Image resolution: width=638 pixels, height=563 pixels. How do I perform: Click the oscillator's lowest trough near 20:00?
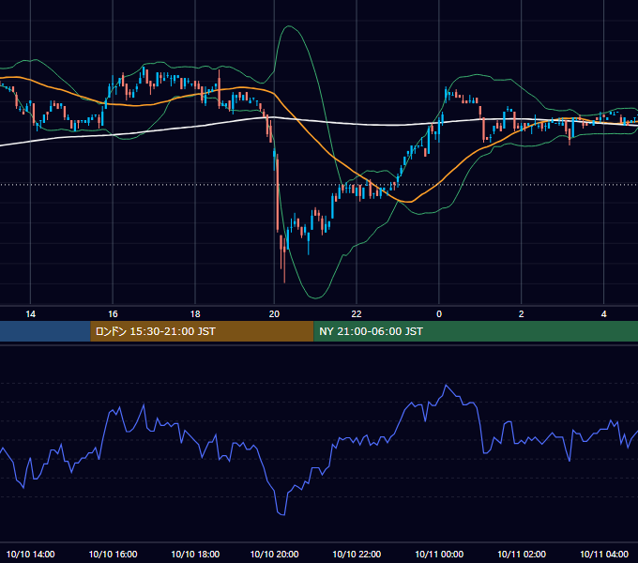(281, 514)
